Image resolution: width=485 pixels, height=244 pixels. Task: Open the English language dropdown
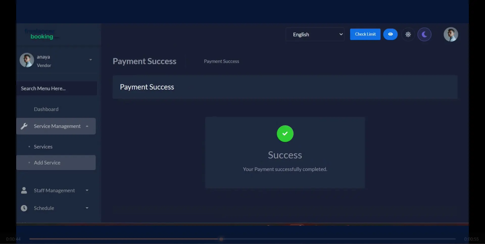point(315,34)
